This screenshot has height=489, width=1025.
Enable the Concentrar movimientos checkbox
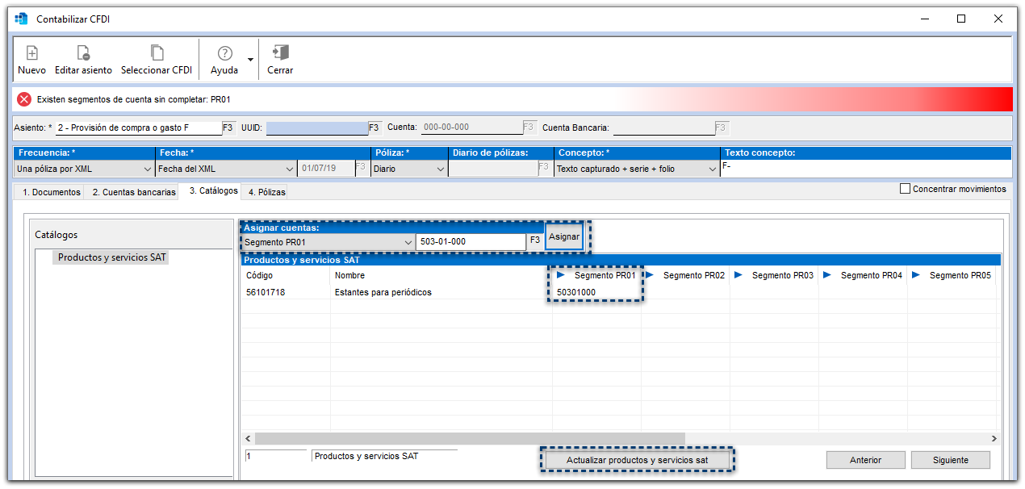(904, 188)
